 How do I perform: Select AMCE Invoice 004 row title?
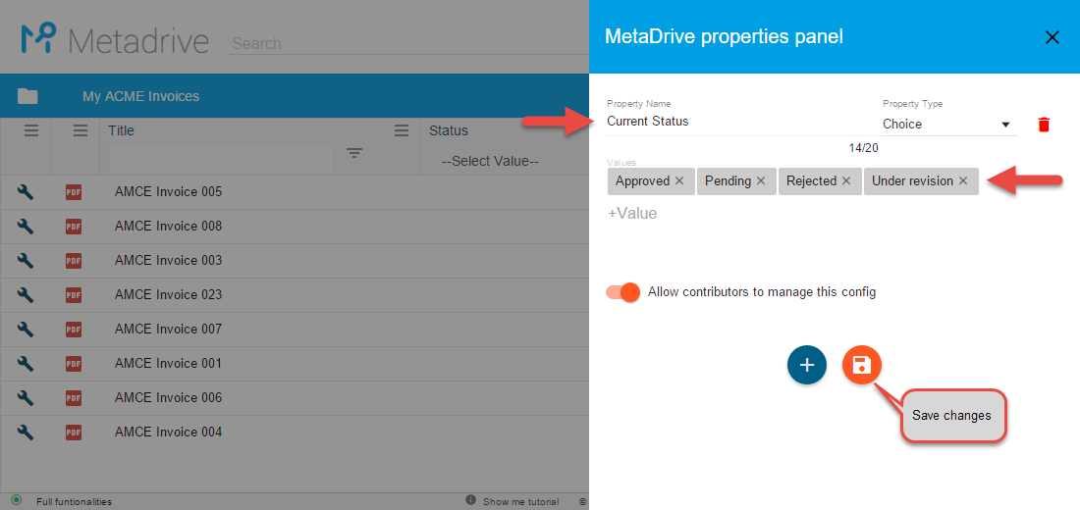pyautogui.click(x=168, y=433)
